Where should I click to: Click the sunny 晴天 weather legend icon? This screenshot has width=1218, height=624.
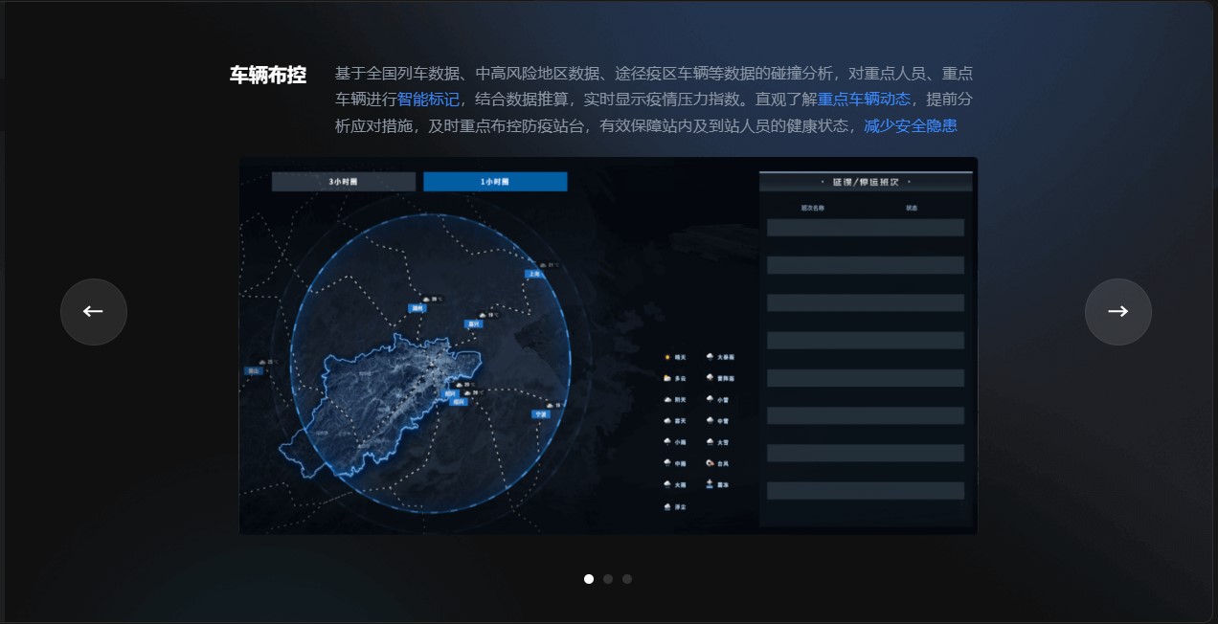click(x=667, y=357)
